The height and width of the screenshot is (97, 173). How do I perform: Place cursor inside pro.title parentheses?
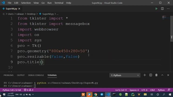click(41, 62)
